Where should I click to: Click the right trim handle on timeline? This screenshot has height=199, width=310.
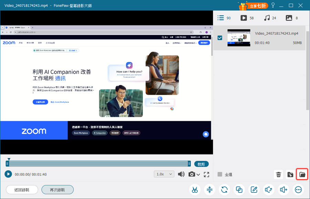(189, 164)
